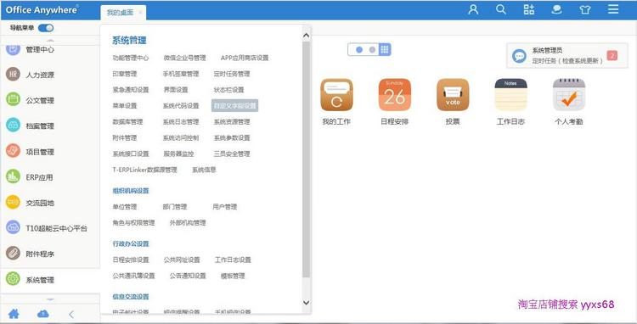637x324 pixels.
Task: Select ERP应用 in the sidebar
Action: 39,177
